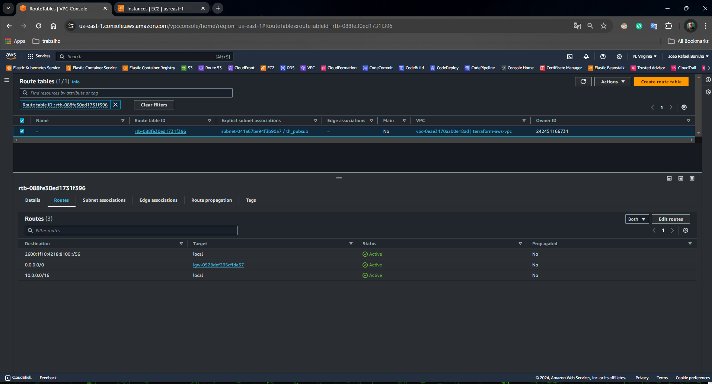Open the CloudFormation favorites shortcut

click(339, 68)
